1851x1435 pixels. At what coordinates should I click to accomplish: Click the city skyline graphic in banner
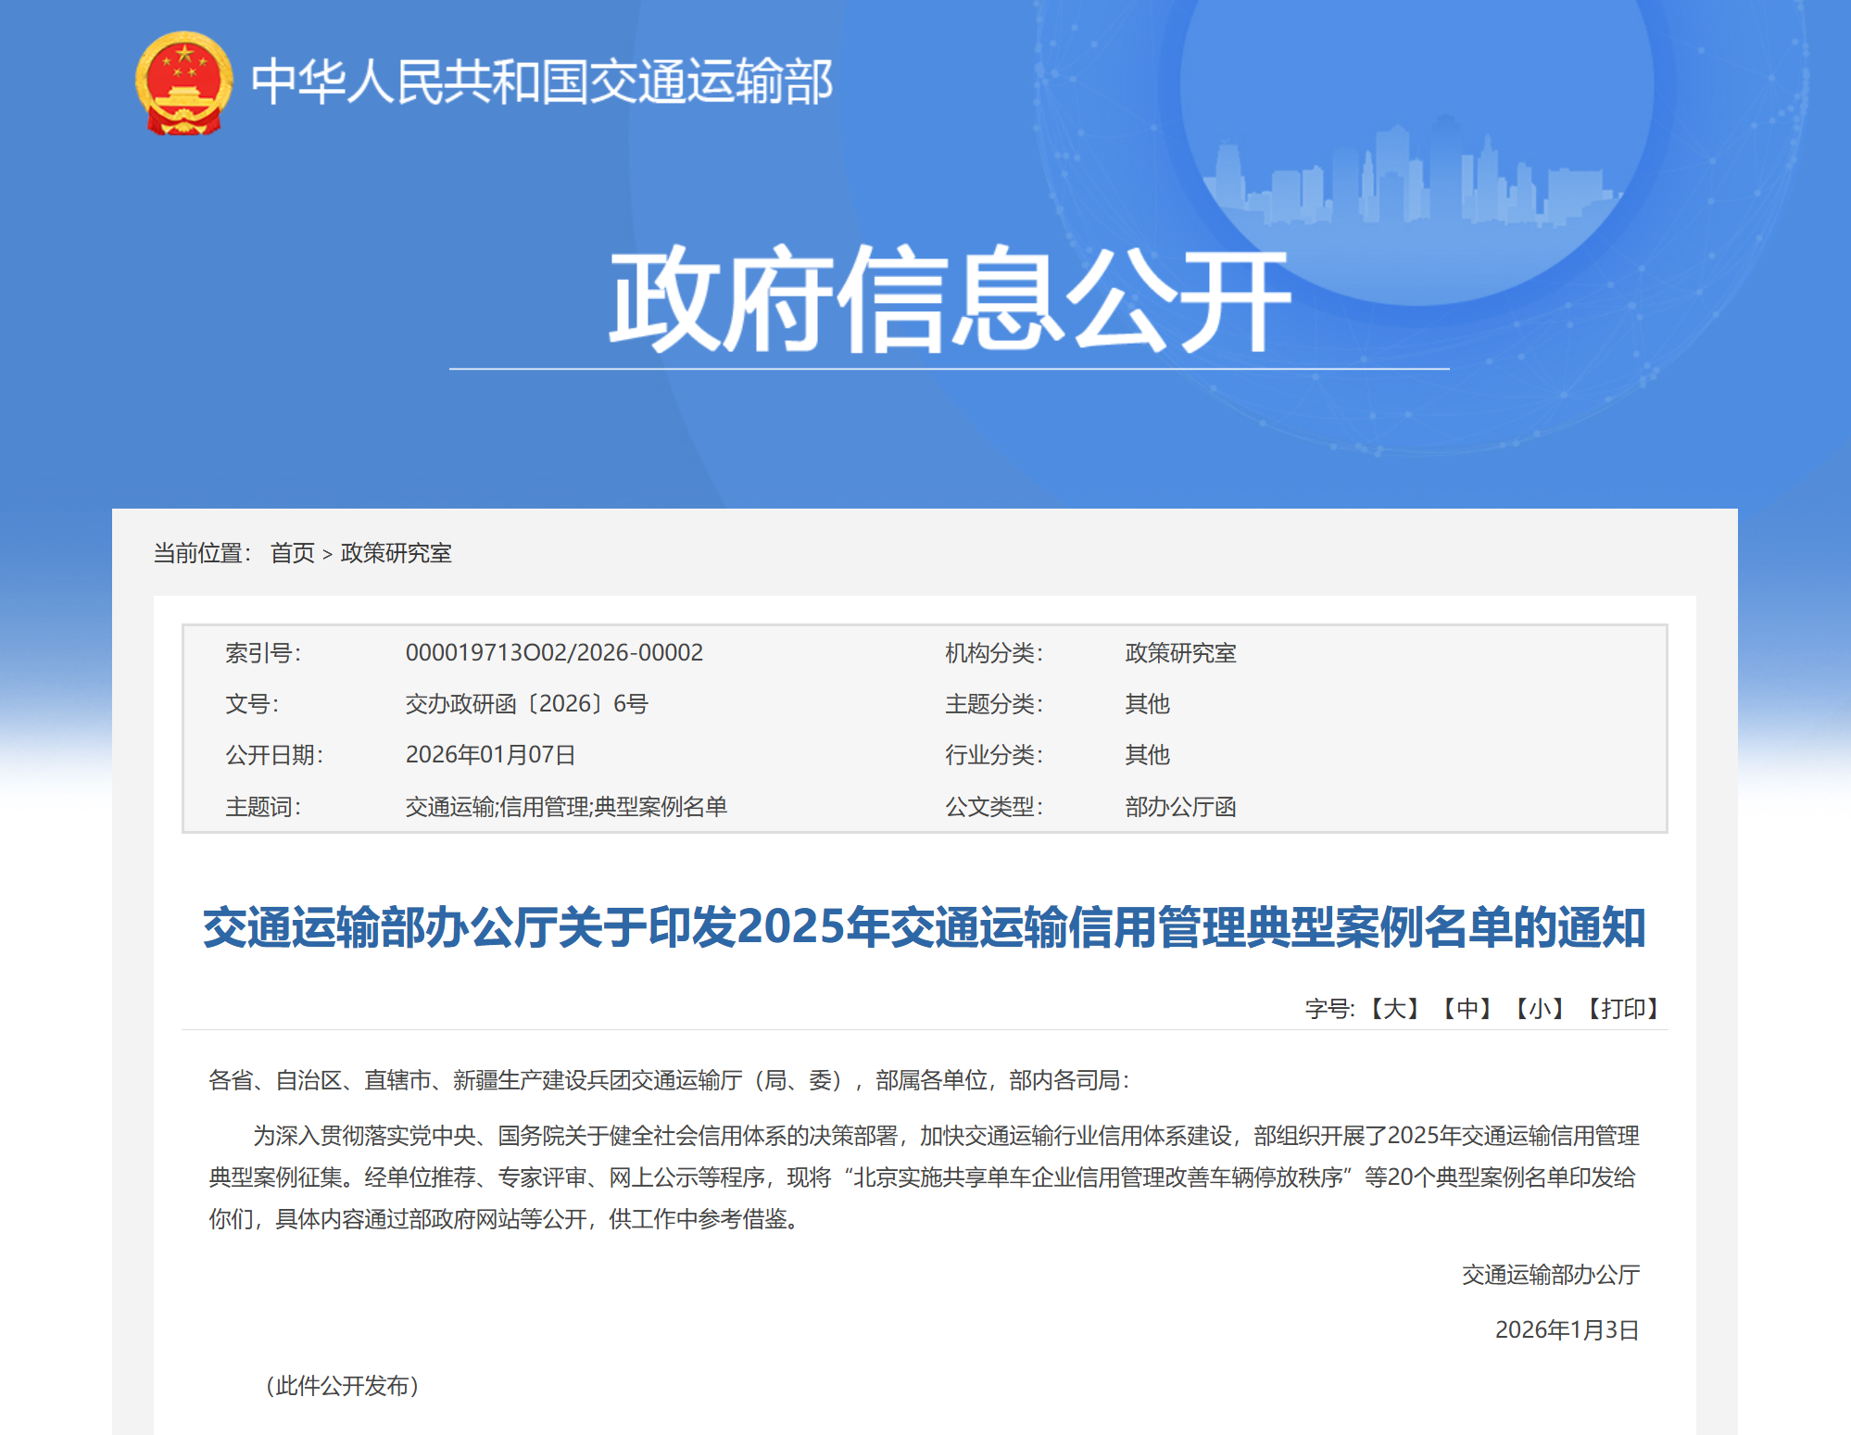pyautogui.click(x=1413, y=181)
